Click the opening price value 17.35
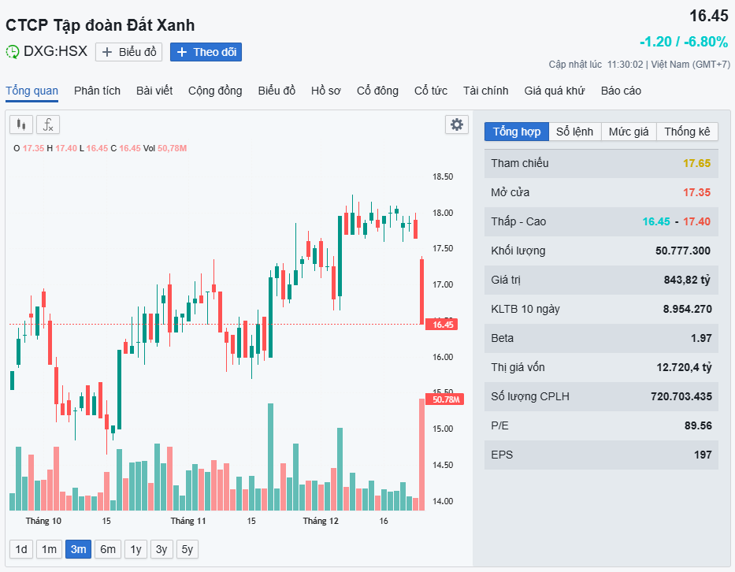Viewport: 735px width, 572px height. tap(696, 192)
